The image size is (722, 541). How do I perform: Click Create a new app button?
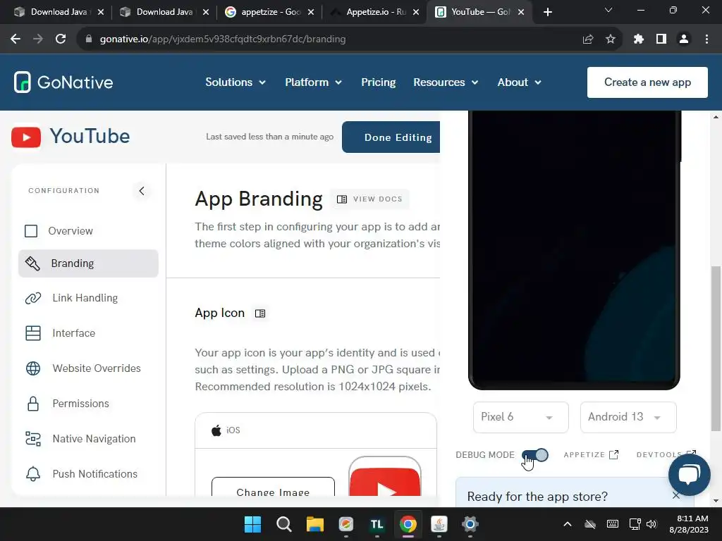coord(647,82)
